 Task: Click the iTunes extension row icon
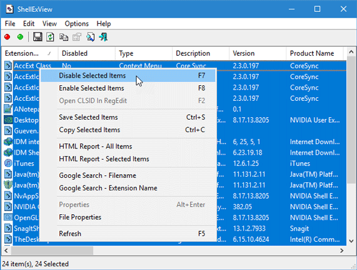click(8, 164)
